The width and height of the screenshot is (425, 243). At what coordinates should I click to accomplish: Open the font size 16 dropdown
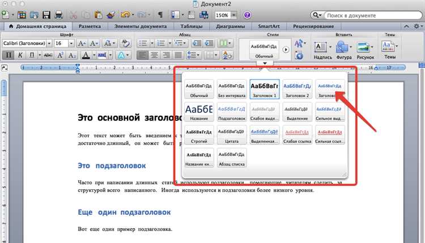point(71,44)
